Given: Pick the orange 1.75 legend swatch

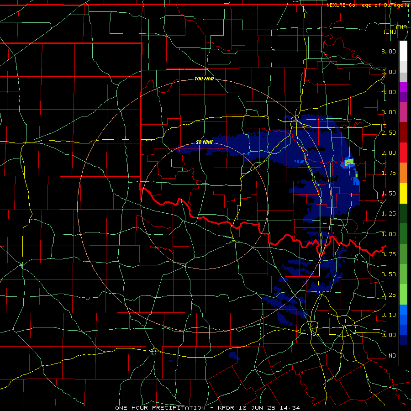Looking at the screenshot, I should 403,173.
